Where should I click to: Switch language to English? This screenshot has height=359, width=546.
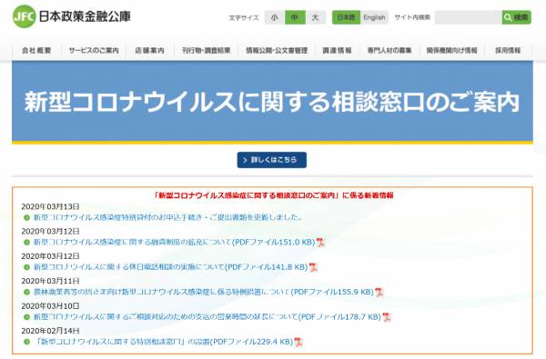374,17
